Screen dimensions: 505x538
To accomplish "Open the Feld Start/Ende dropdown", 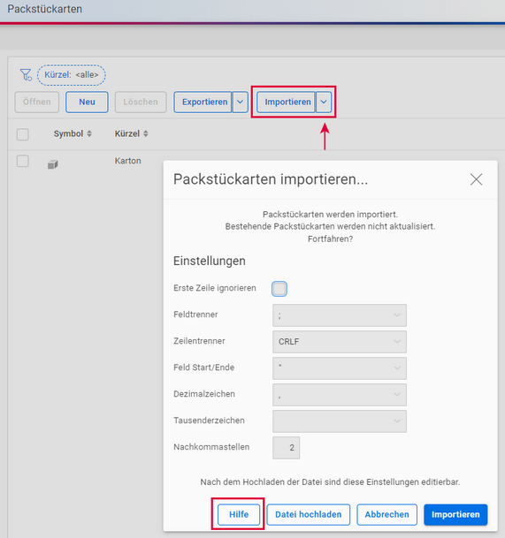I will 340,368.
